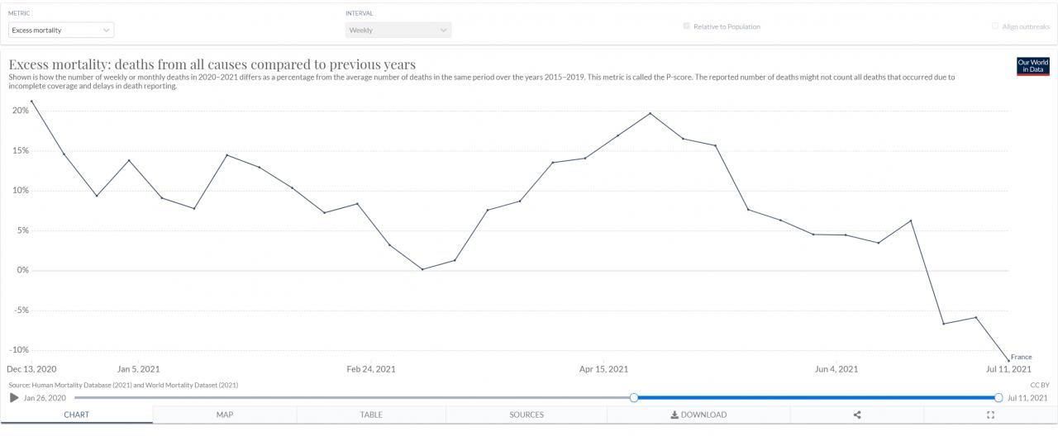
Task: Enter fullscreen with the expand icon
Action: point(991,415)
